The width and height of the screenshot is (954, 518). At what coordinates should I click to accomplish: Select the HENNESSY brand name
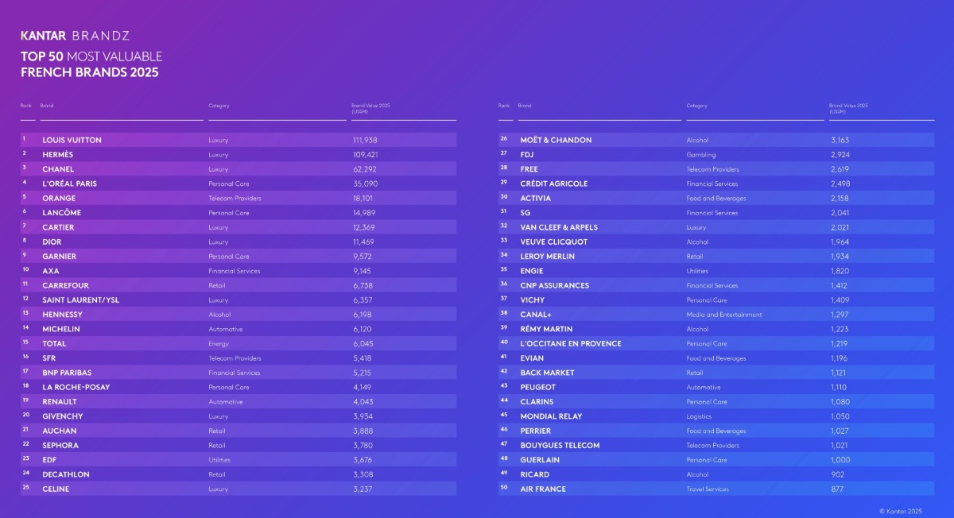pos(62,315)
